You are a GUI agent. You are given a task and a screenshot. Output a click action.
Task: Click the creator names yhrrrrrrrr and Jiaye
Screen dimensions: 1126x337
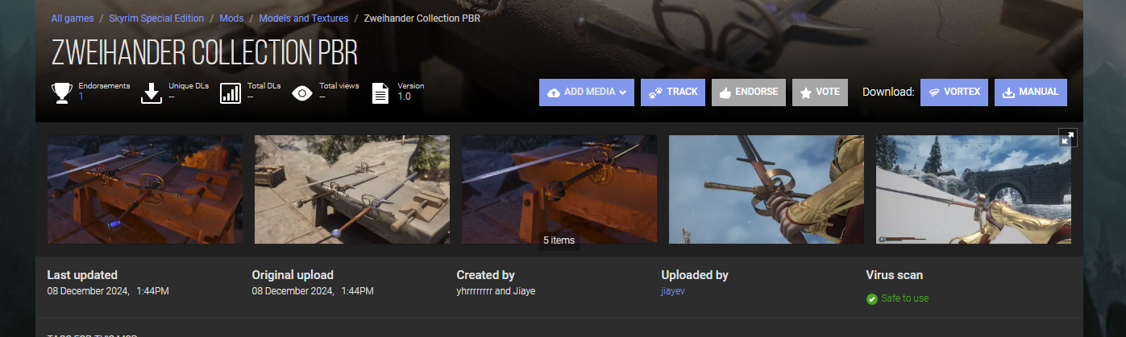(496, 291)
